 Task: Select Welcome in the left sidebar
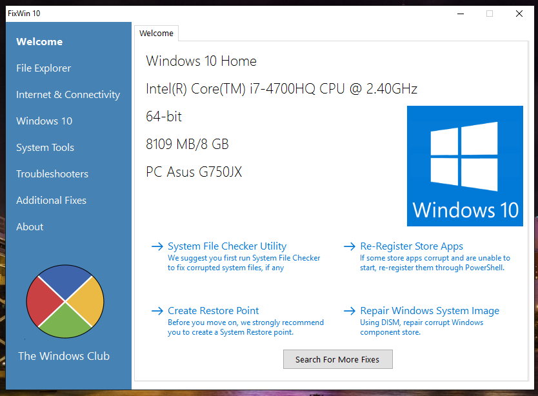tap(39, 42)
